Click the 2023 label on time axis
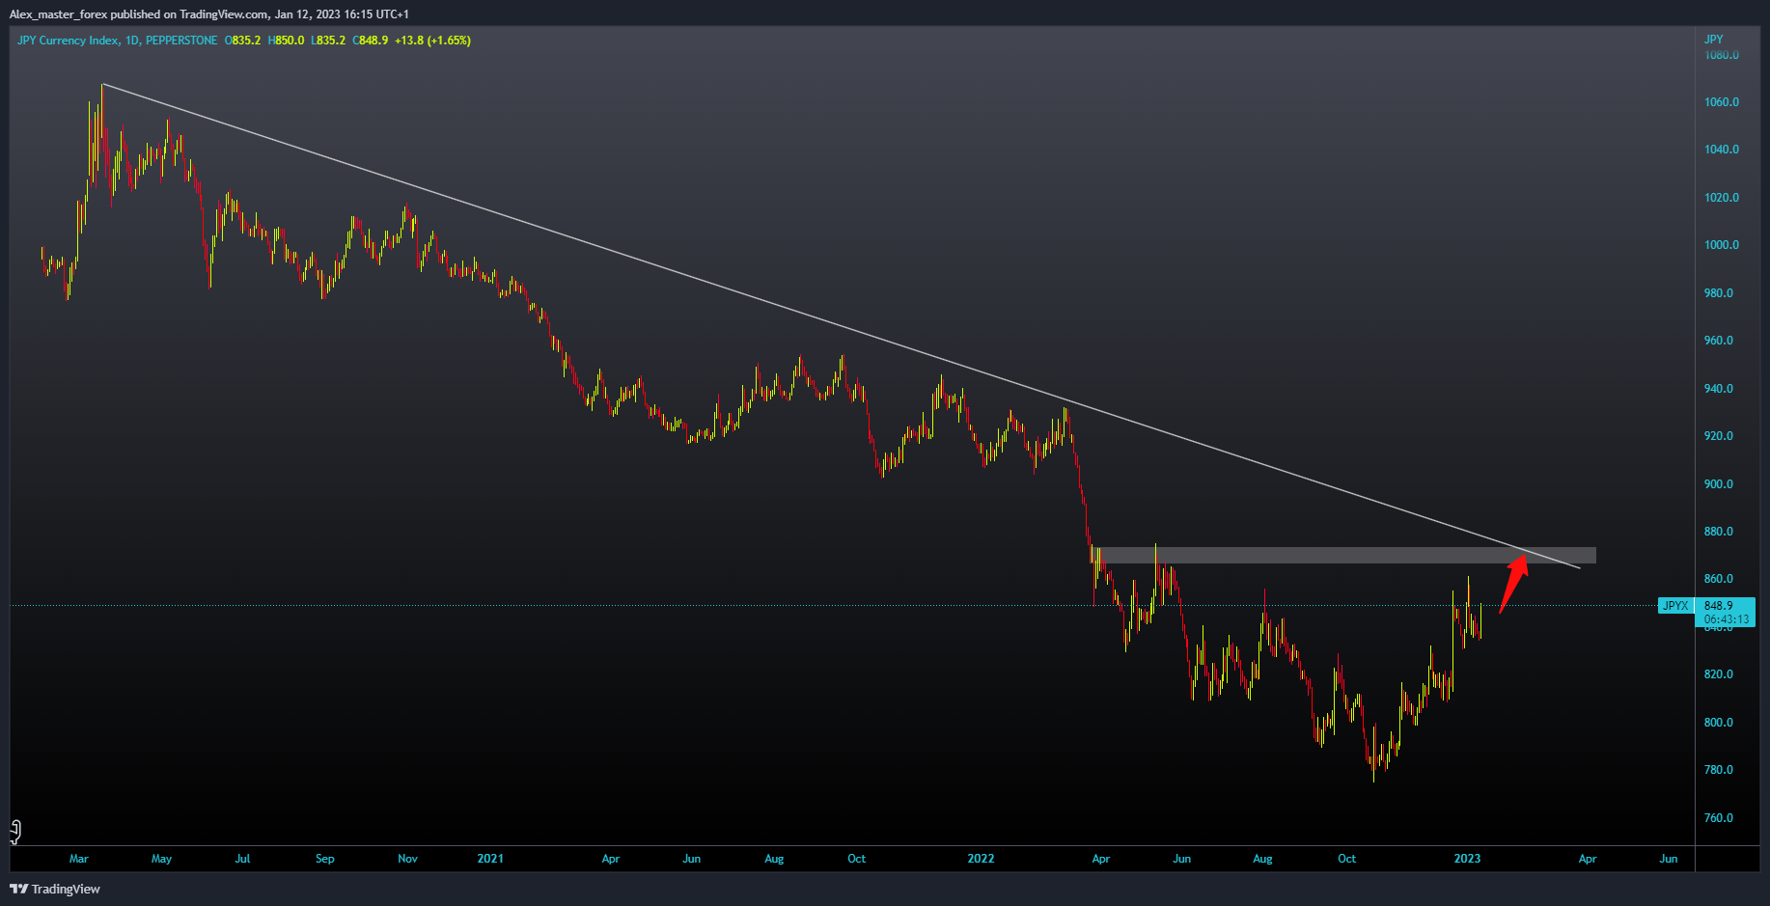 [1467, 859]
